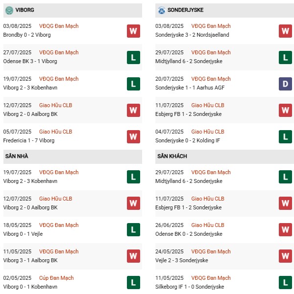
Task: Open Cúp Đan Mạch league link on 02/05/2025
Action: 56,278
